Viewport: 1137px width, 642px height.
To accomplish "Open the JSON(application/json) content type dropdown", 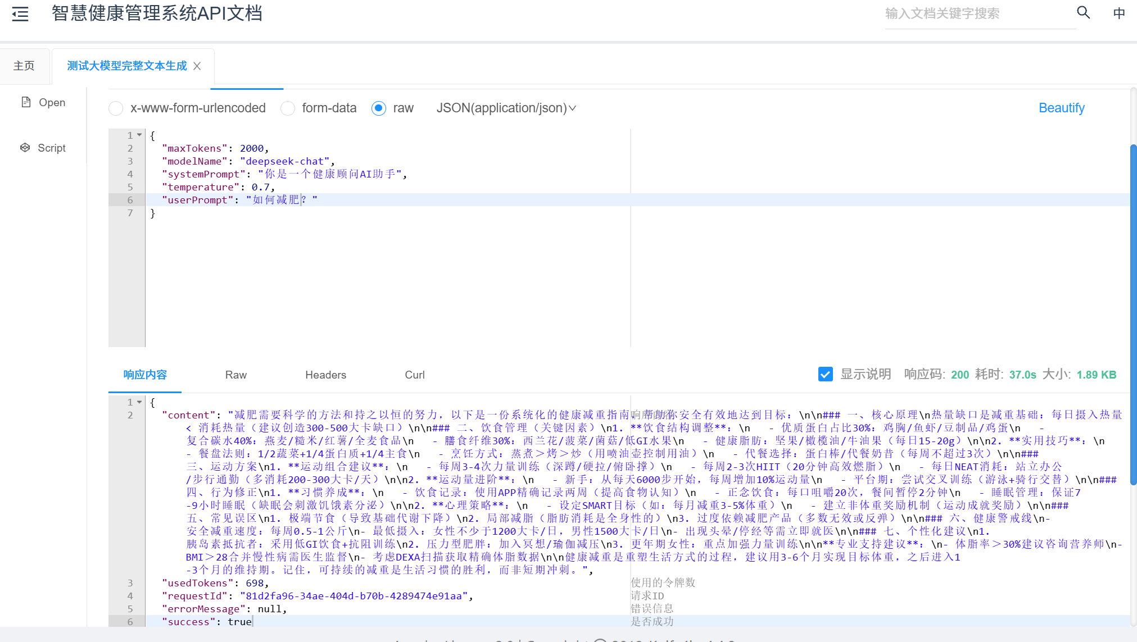I will click(506, 108).
